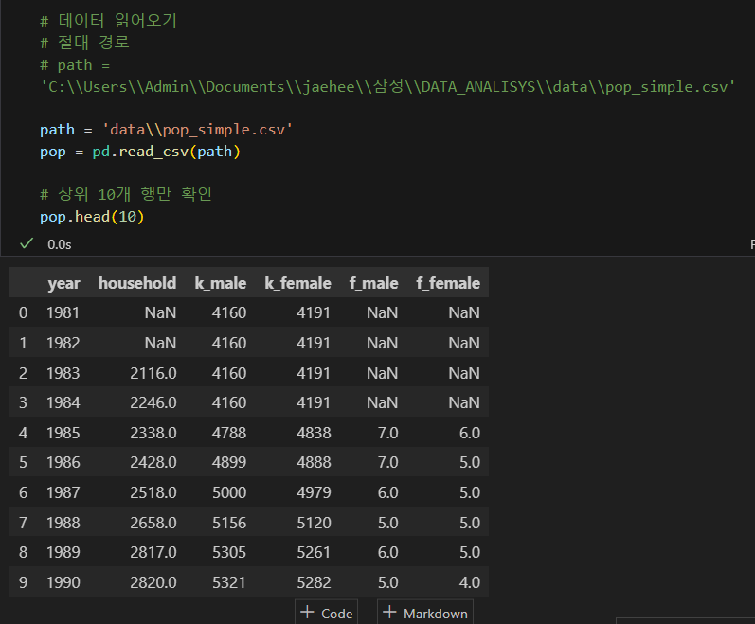Click the year cell 1990

point(63,582)
